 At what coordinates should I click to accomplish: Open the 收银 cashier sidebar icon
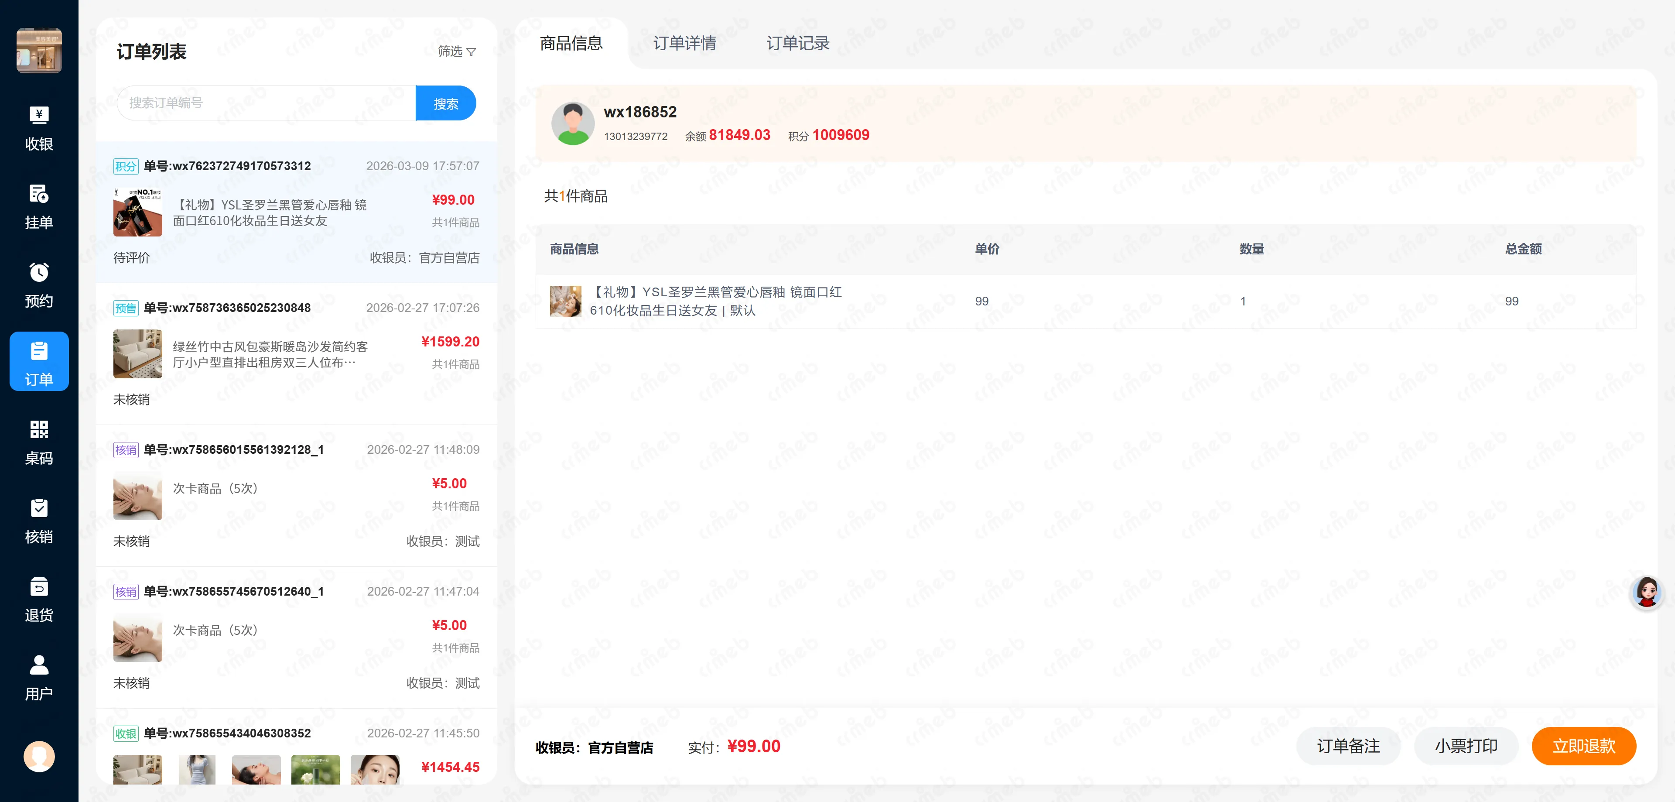39,128
